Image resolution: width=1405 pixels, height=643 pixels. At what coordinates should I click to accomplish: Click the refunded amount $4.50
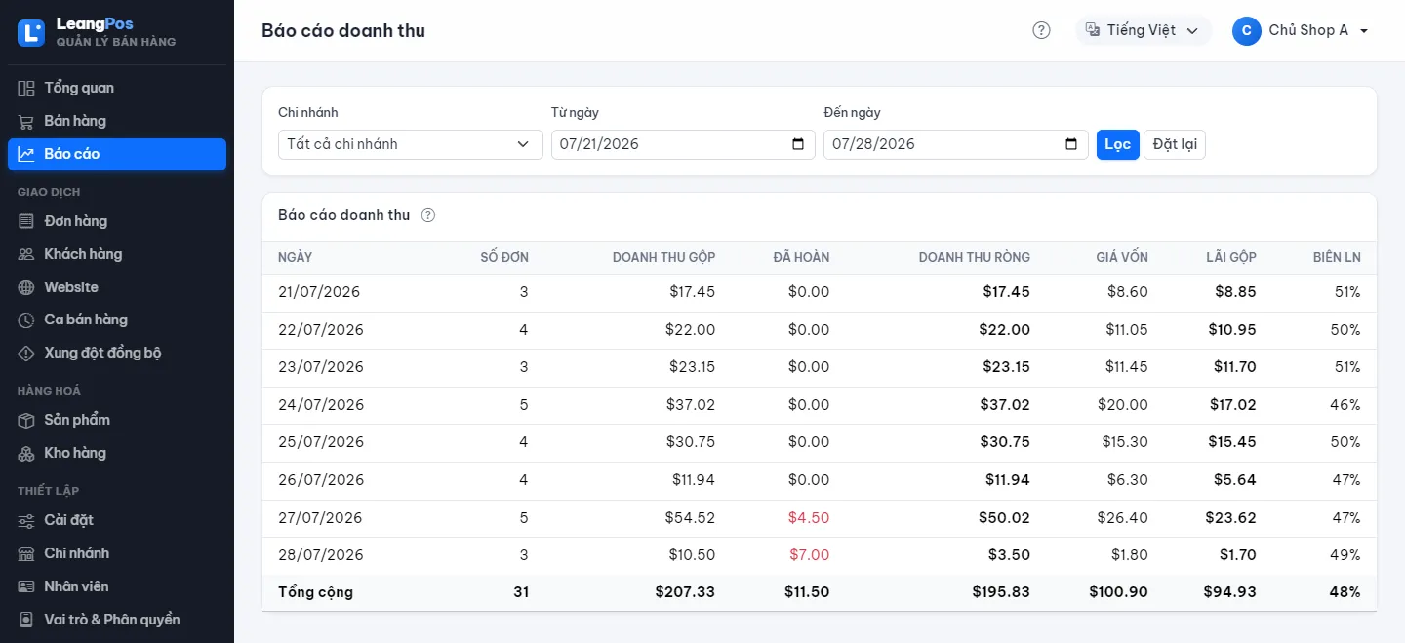click(809, 517)
